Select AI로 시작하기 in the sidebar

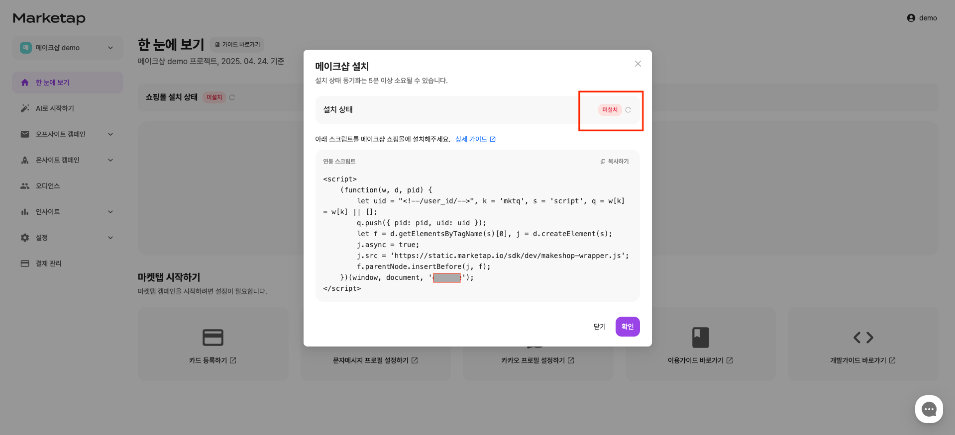[55, 108]
